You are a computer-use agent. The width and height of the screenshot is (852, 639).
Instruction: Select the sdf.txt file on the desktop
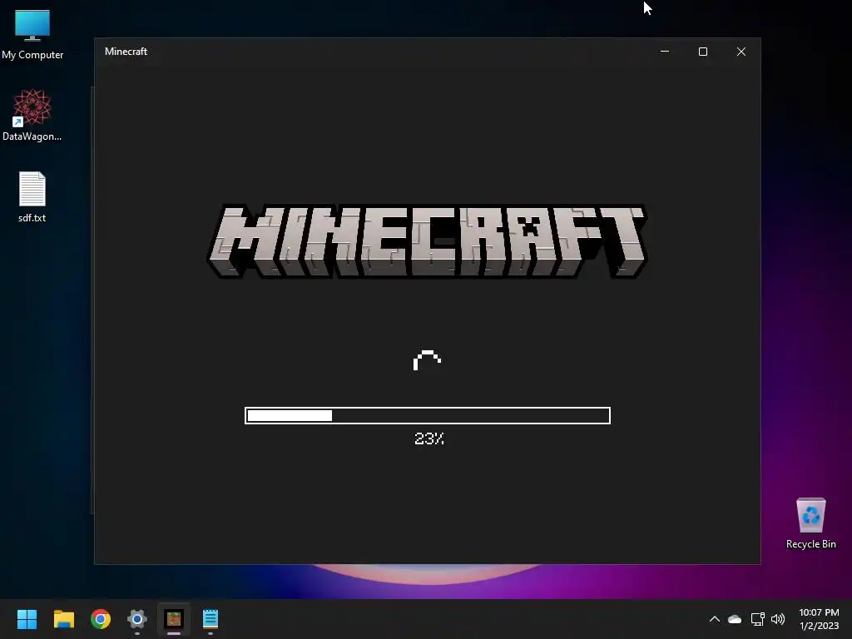[32, 196]
